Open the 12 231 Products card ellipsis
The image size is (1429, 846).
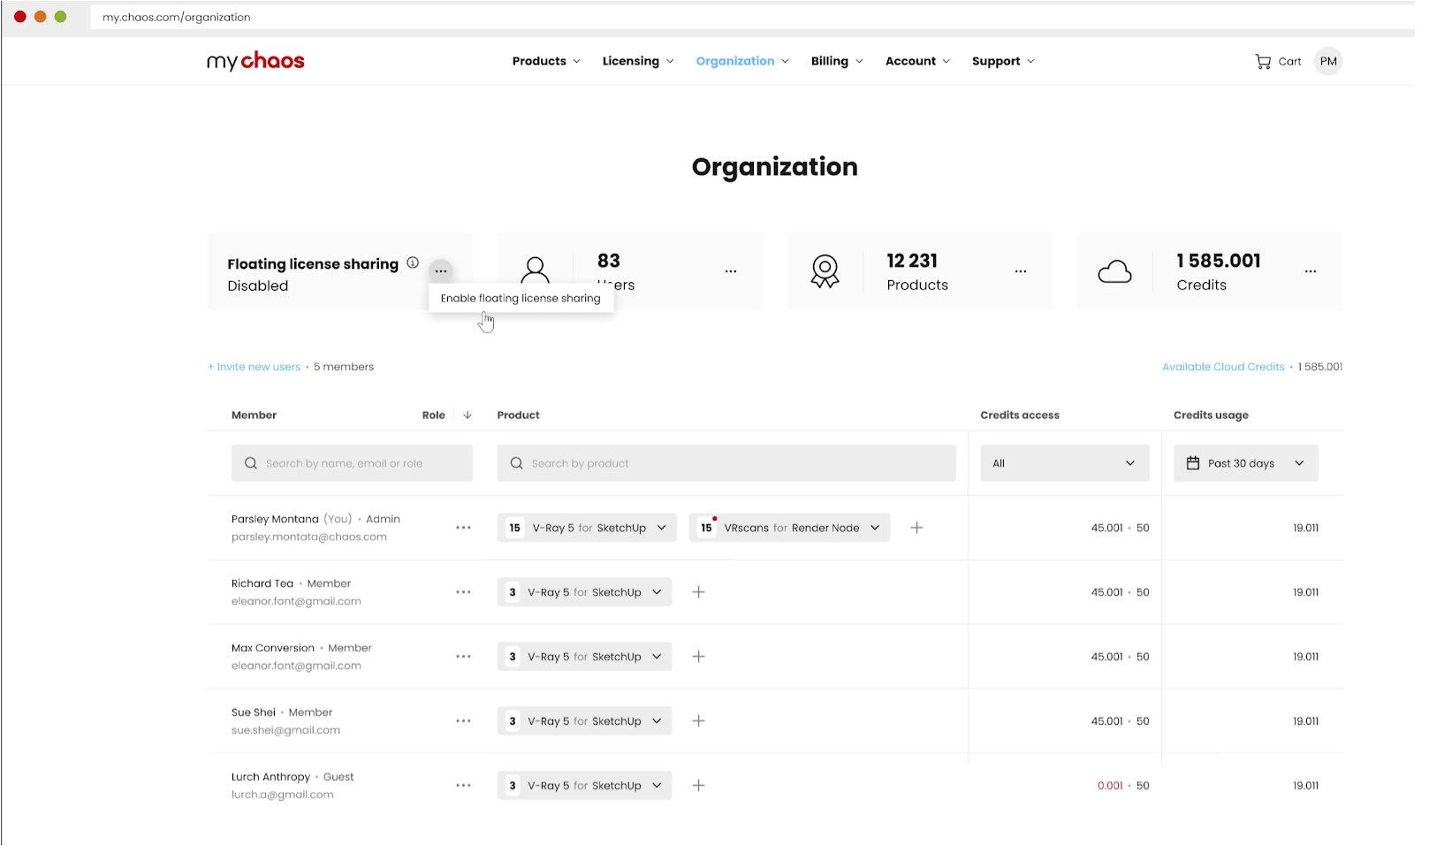click(1021, 271)
